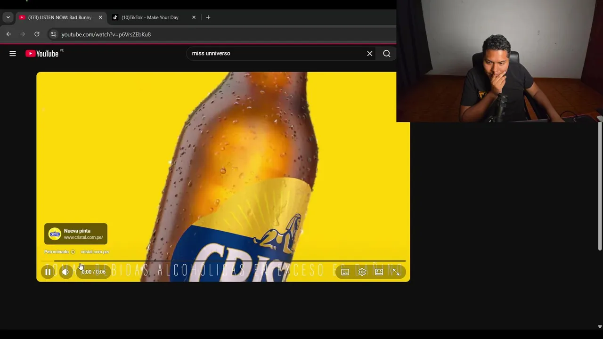
Task: Toggle subtitles/closed captions
Action: (x=345, y=272)
